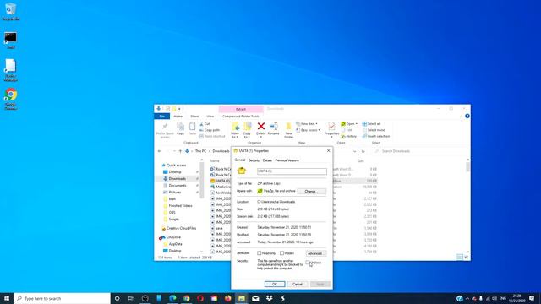
Task: Click Pin to Quick access icon
Action: pos(165,127)
